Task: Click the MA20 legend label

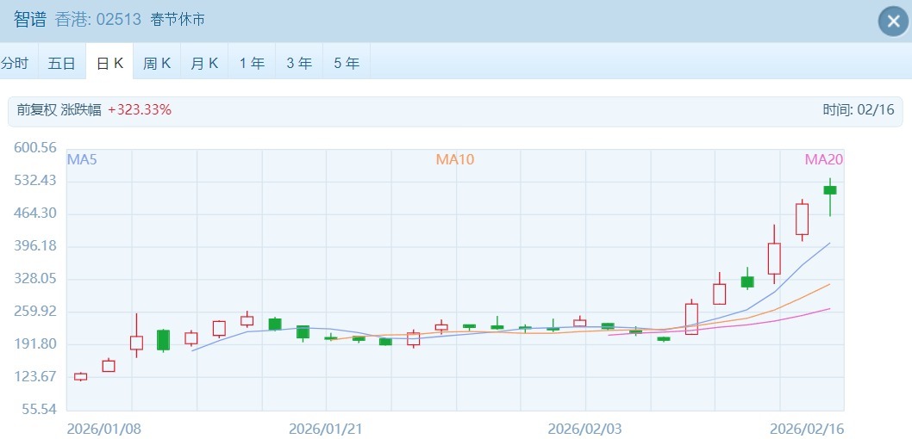Action: click(x=823, y=159)
